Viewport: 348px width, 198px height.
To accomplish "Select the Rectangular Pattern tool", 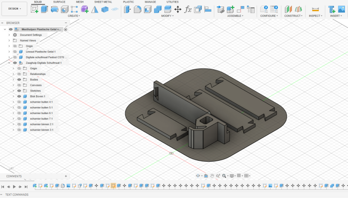I will point(74,10).
